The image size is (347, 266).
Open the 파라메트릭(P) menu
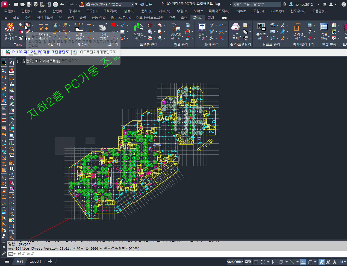[219, 11]
